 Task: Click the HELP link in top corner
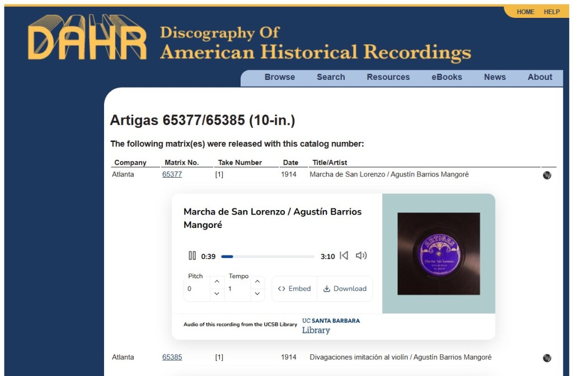tap(552, 12)
